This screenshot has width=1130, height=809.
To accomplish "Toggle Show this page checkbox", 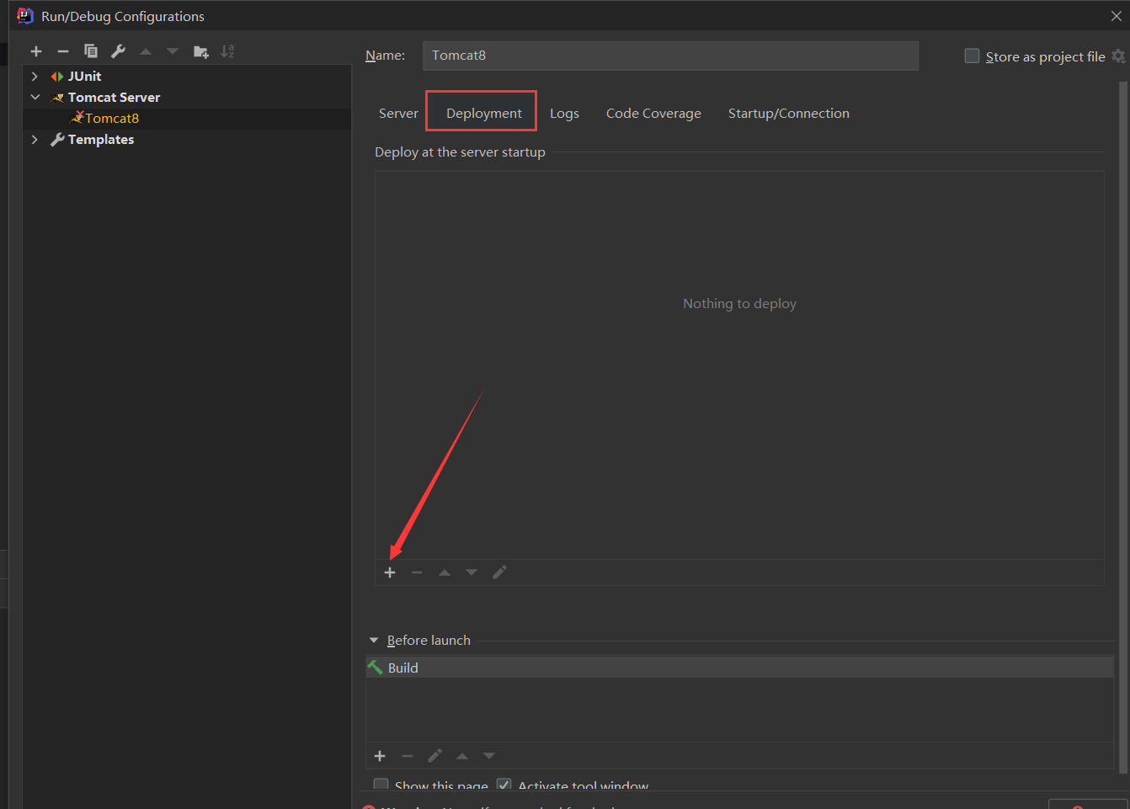I will 381,785.
